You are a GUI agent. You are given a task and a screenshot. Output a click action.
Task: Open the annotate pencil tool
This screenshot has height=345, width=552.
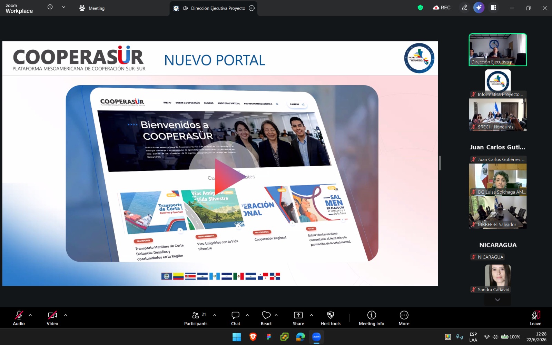point(465,8)
